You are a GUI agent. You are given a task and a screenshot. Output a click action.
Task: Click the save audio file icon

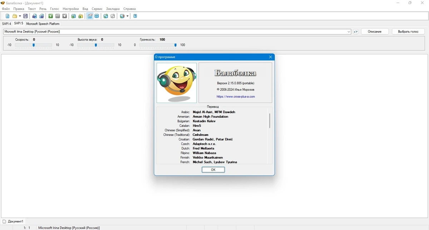(x=73, y=16)
